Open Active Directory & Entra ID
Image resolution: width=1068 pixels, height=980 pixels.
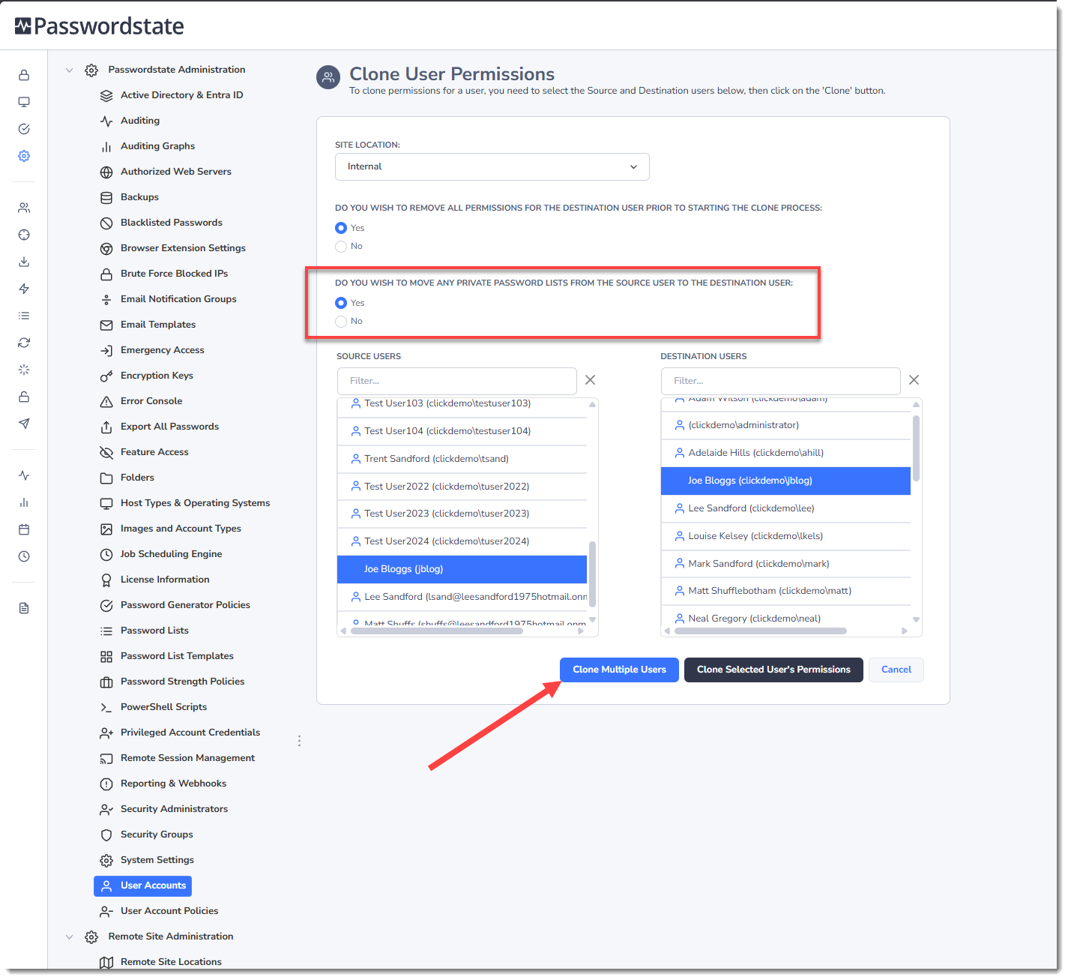tap(181, 95)
